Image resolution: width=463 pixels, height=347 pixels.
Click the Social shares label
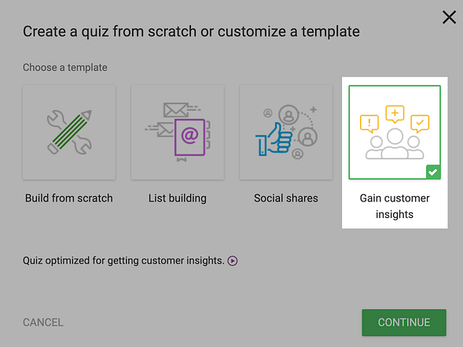[x=286, y=198]
